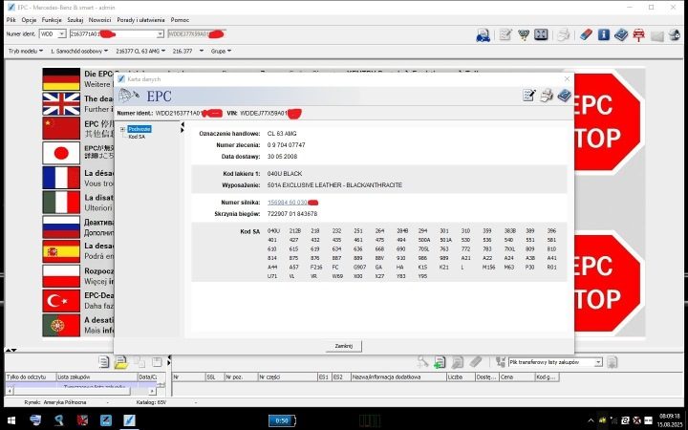Screen dimensions: 688x430
Task: Create a new shopping list document icon
Action: point(103,362)
